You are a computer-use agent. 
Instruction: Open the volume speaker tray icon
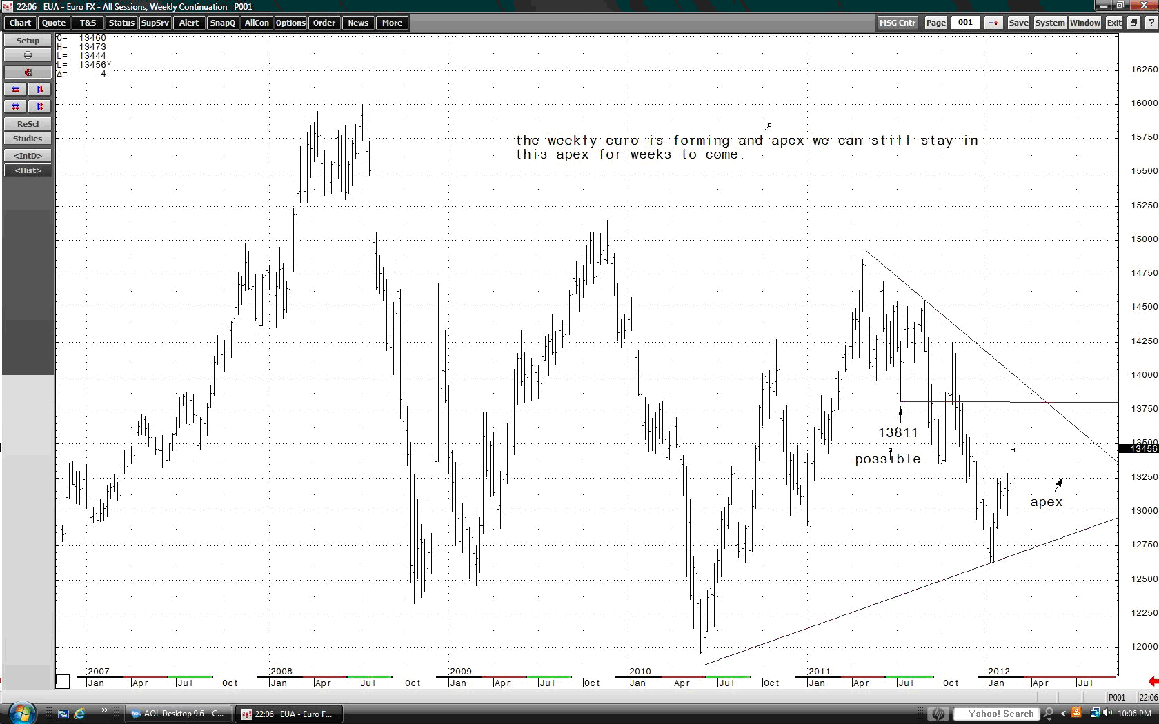[1108, 714]
